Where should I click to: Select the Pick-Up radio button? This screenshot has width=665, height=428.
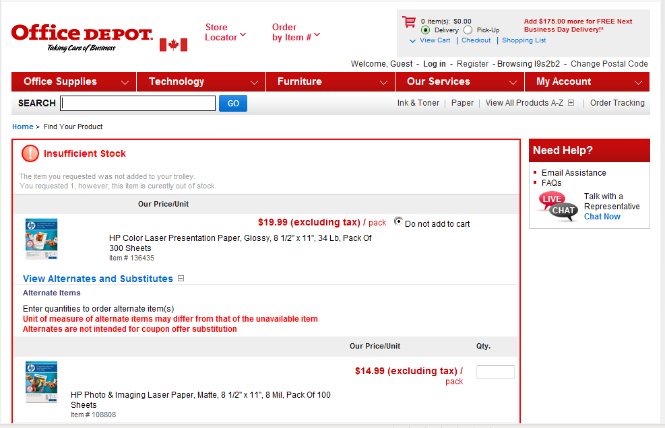click(x=468, y=30)
